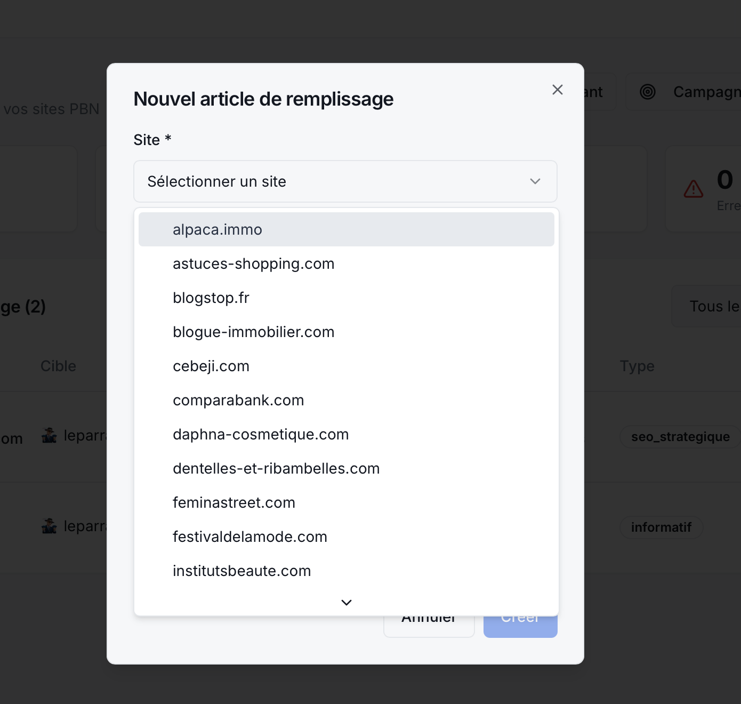Close the Nouvel article de remplissage dialog
The image size is (741, 704).
(x=558, y=90)
